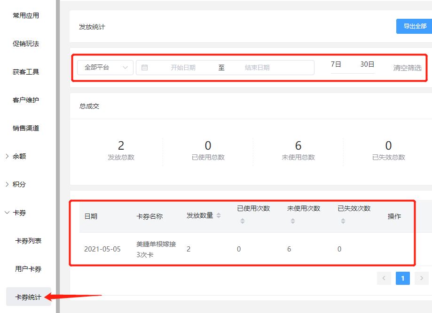This screenshot has width=432, height=313.
Task: Open 卡券列表 in the sidebar
Action: click(28, 241)
